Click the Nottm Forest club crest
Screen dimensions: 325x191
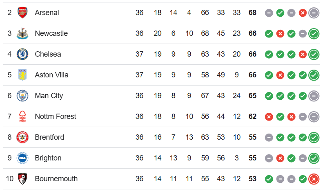[x=22, y=116]
